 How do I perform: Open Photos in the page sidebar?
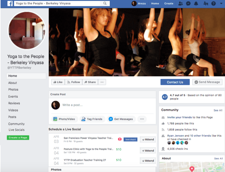point(13,89)
